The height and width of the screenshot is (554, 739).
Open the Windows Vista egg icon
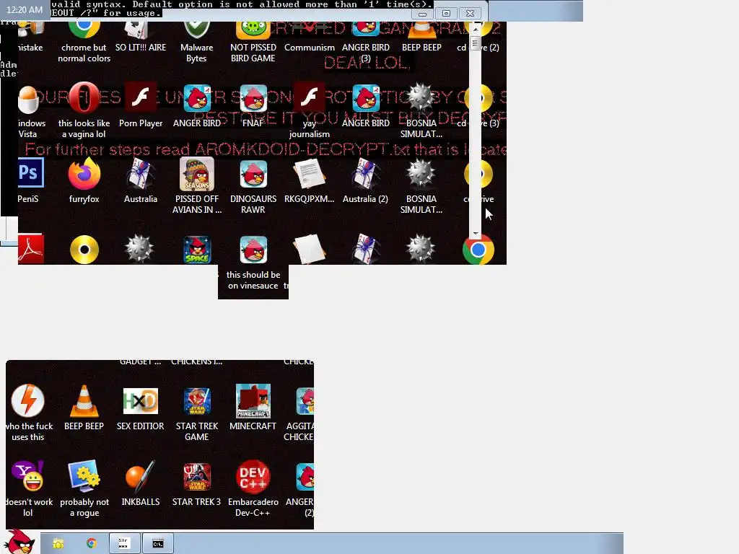(x=29, y=111)
